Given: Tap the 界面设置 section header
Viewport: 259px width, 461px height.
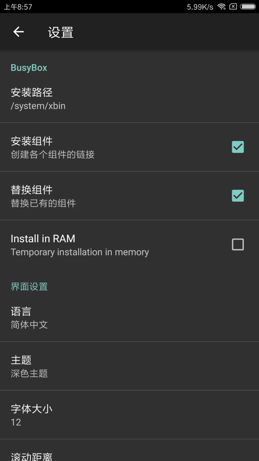Looking at the screenshot, I should pyautogui.click(x=29, y=287).
